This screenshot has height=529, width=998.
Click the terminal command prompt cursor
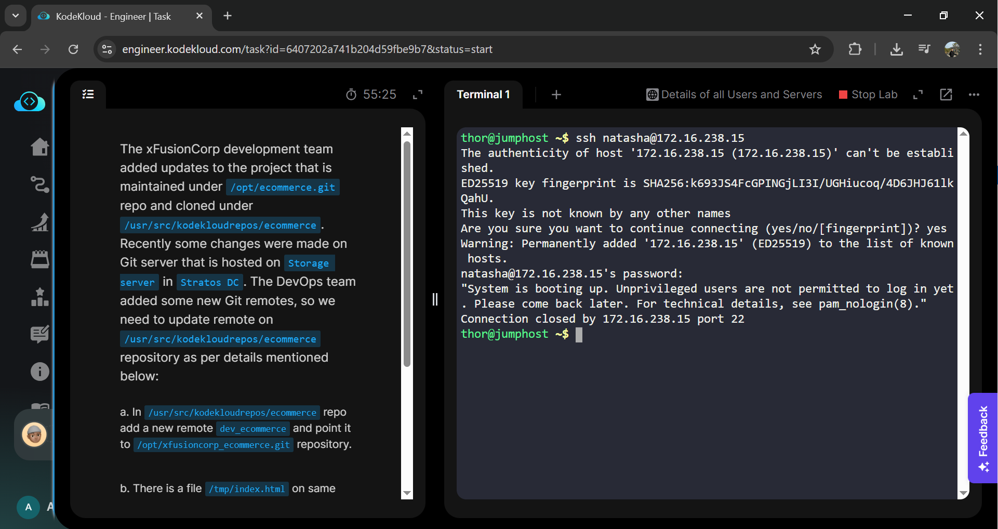579,335
